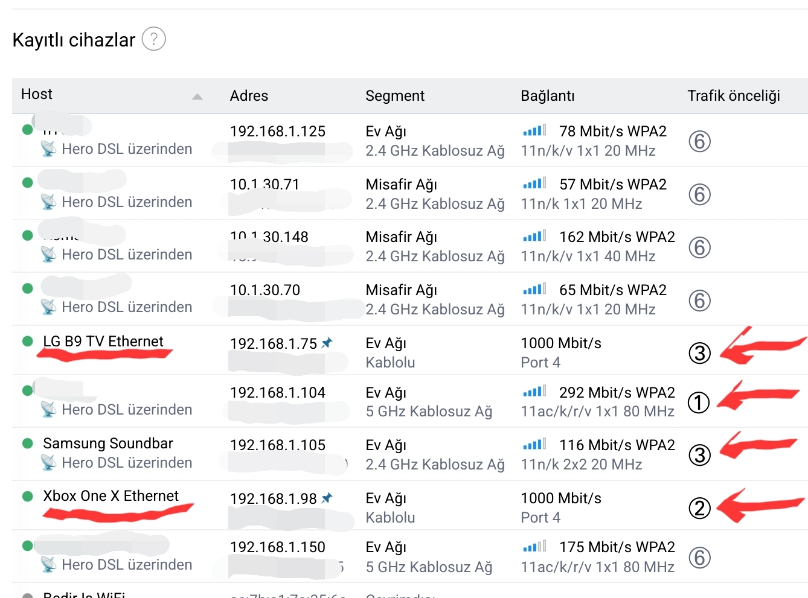This screenshot has width=808, height=598.
Task: Click signal bars icon for 78 Mbit/s connection
Action: (534, 130)
